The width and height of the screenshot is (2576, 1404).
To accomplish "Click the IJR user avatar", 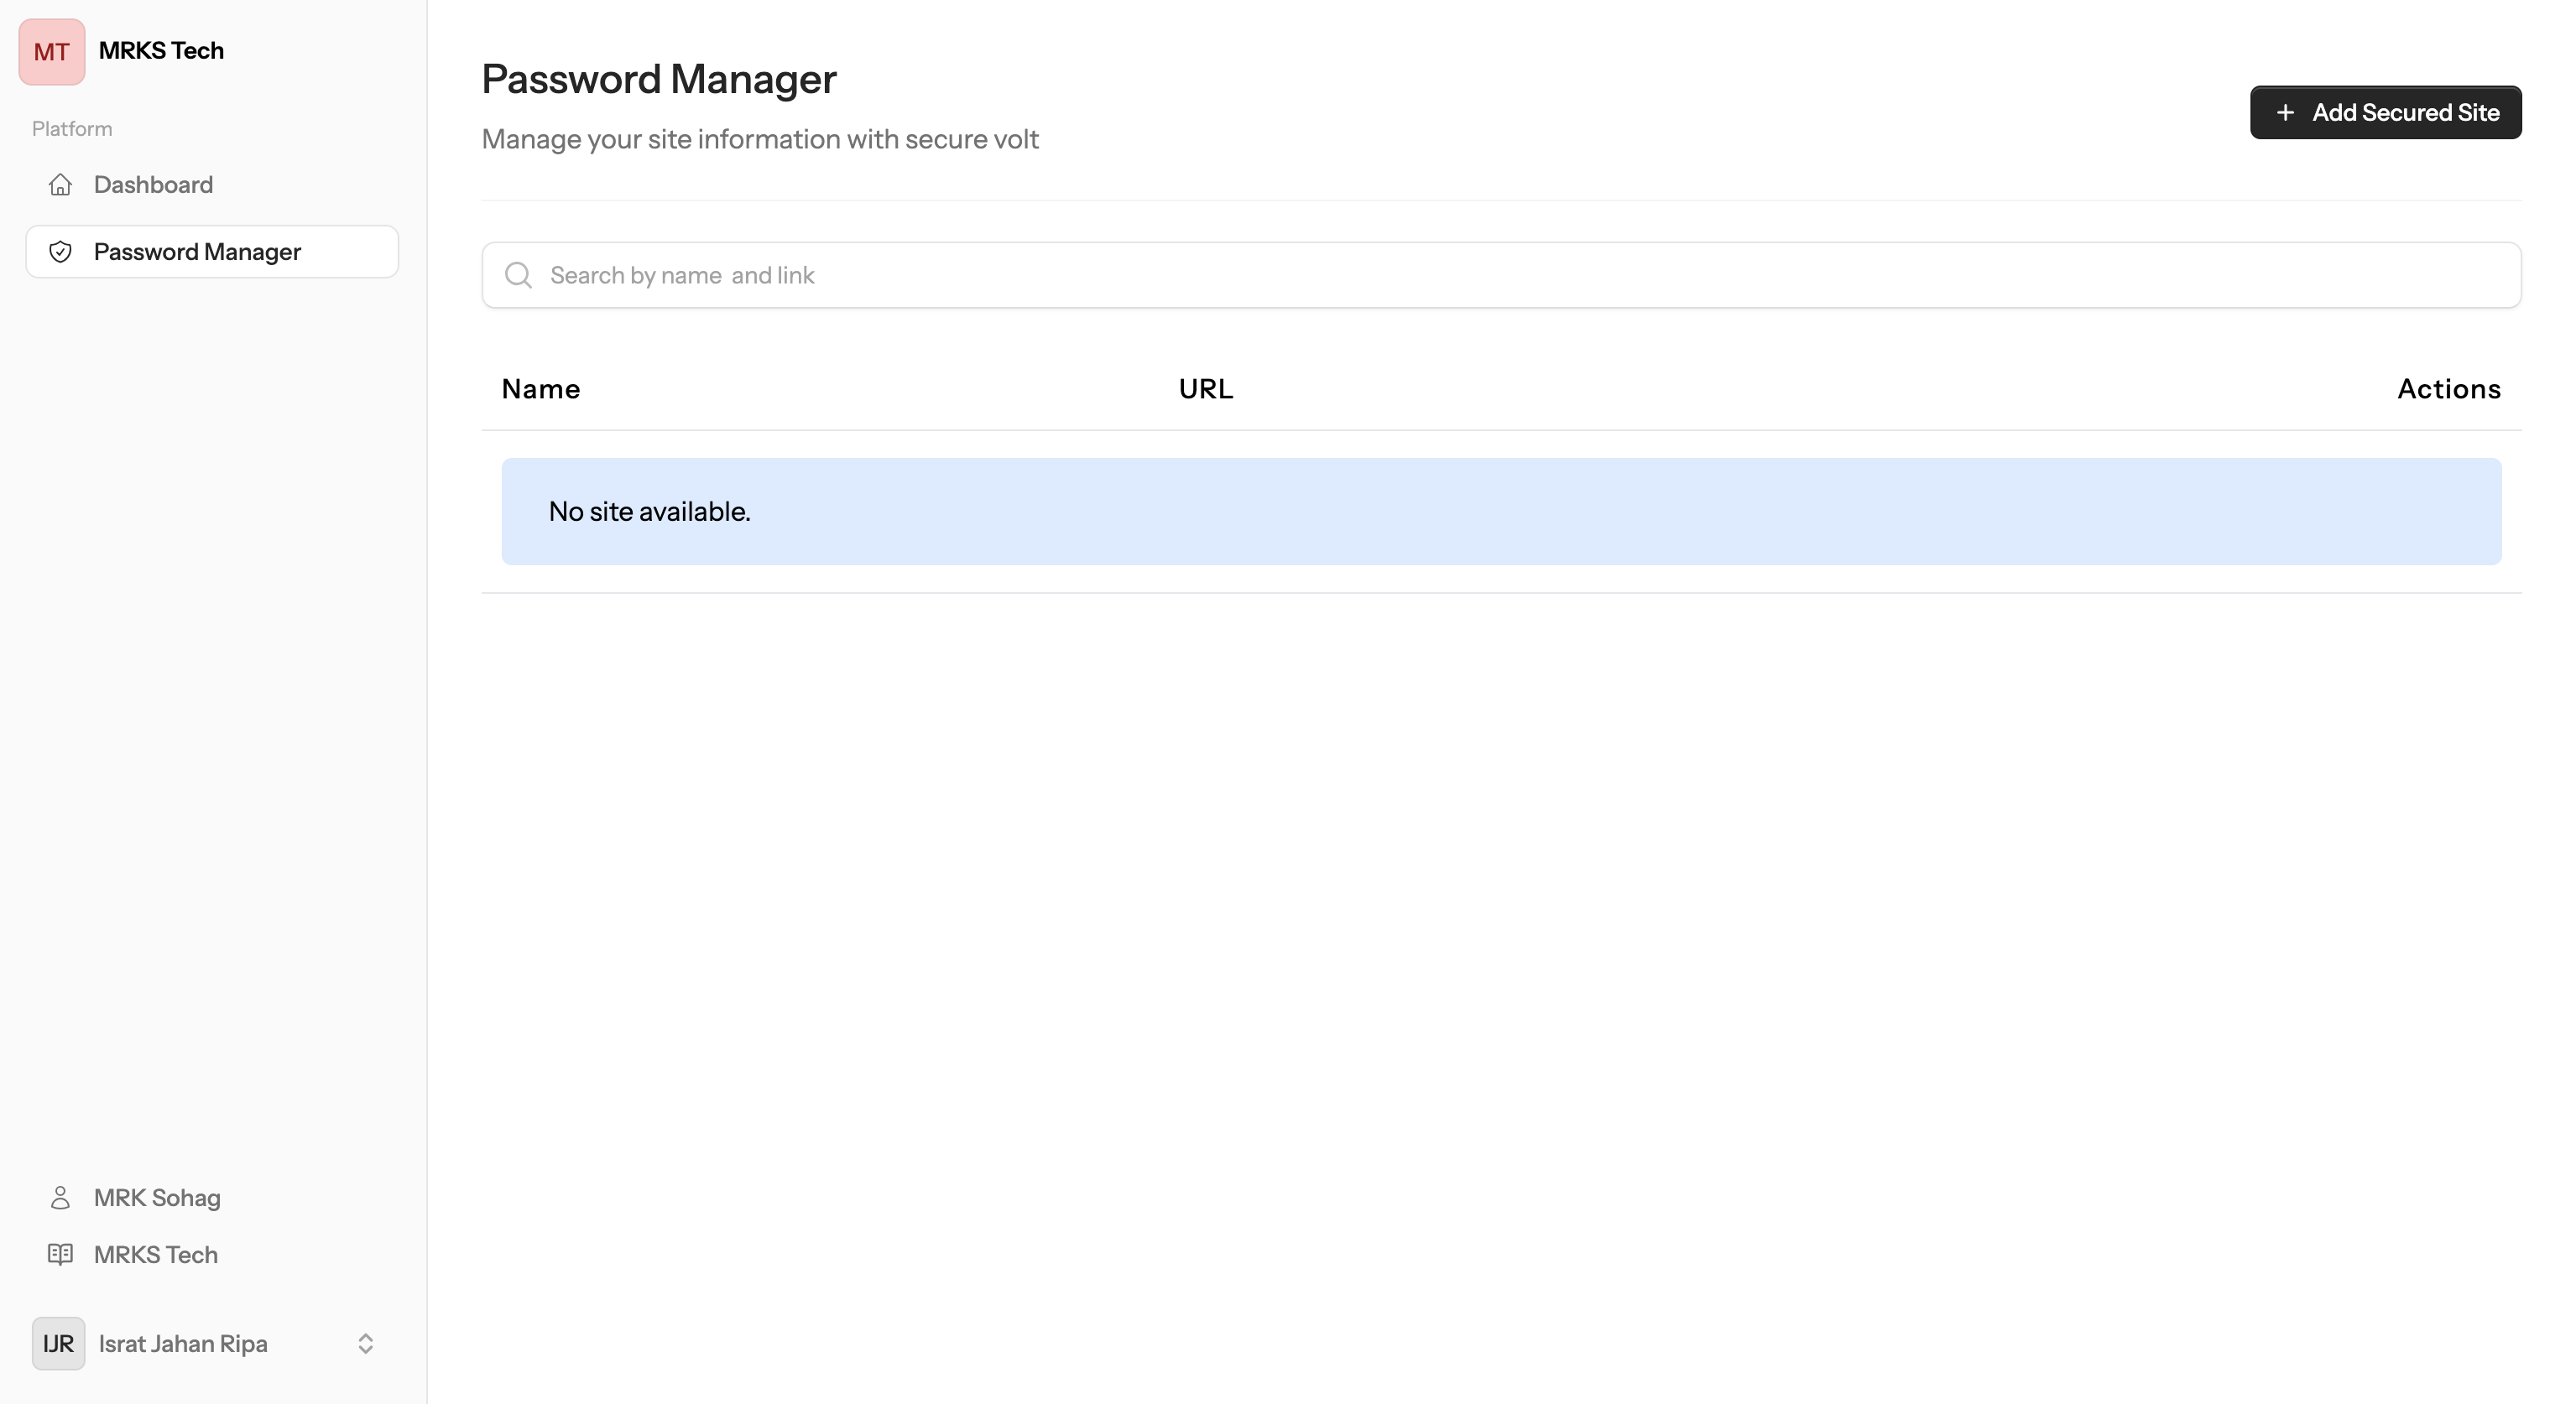I will (x=58, y=1343).
